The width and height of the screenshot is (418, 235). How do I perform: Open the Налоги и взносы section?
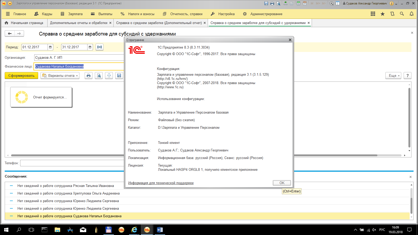point(137,14)
